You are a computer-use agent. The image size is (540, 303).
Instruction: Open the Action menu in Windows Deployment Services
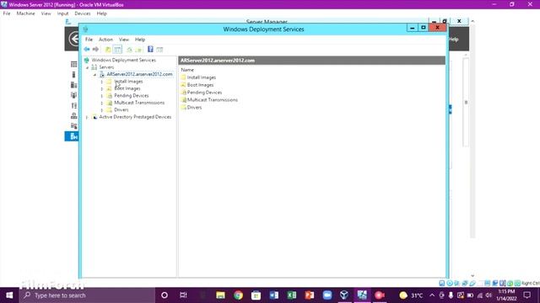click(x=105, y=40)
